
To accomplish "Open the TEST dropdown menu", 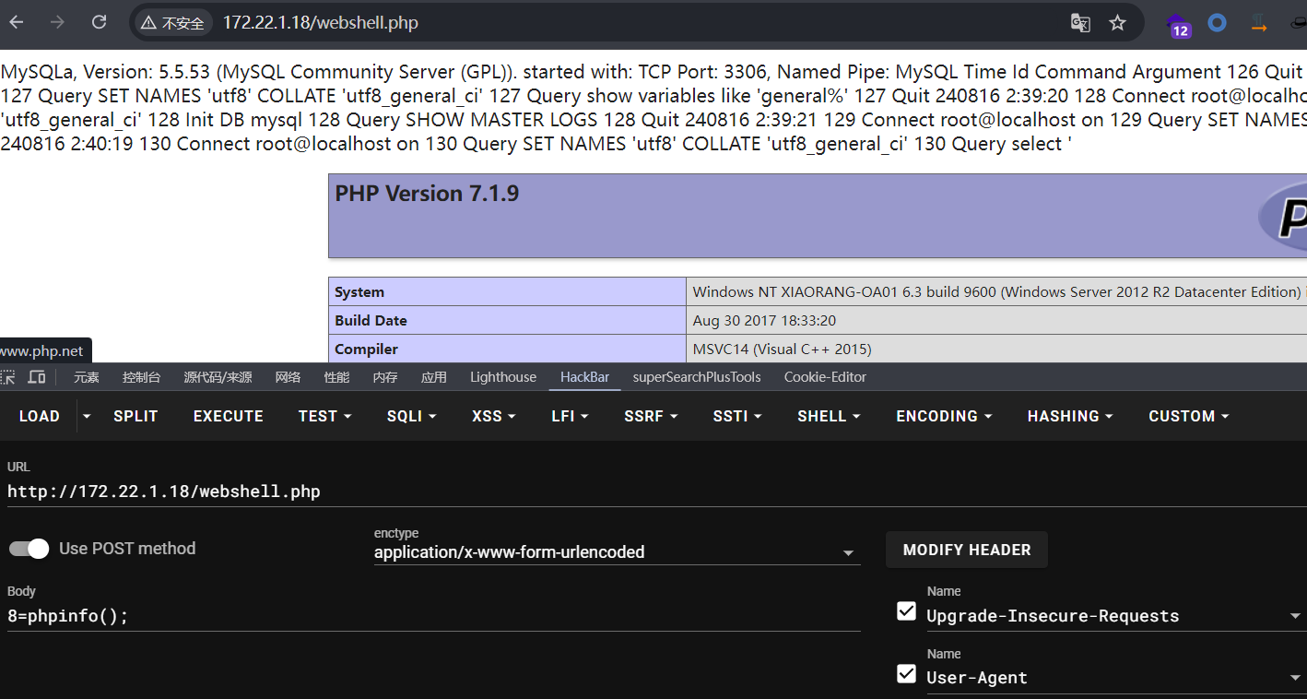I will coord(324,417).
